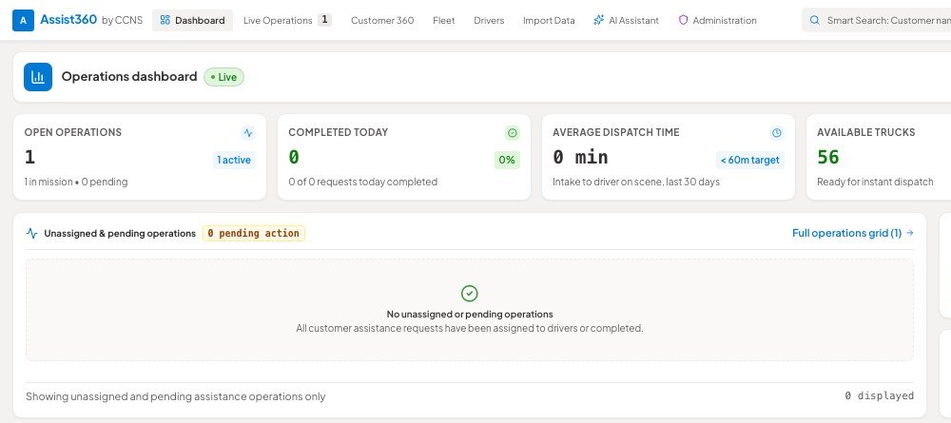Open the Dashboard tab
The image size is (951, 423).
pos(192,20)
